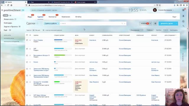Expand the Ещё menu in the CRM tabs
Image resolution: width=189 pixels, height=106 pixels.
[175, 17]
